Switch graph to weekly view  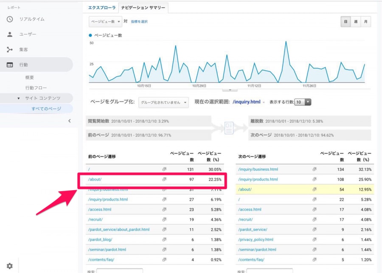(355, 22)
